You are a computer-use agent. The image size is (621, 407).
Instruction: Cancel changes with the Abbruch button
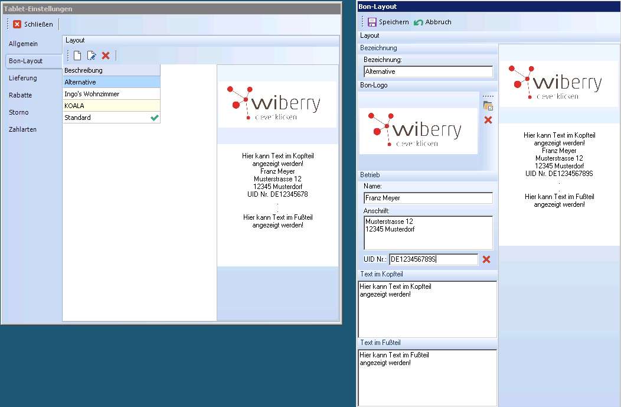point(433,22)
